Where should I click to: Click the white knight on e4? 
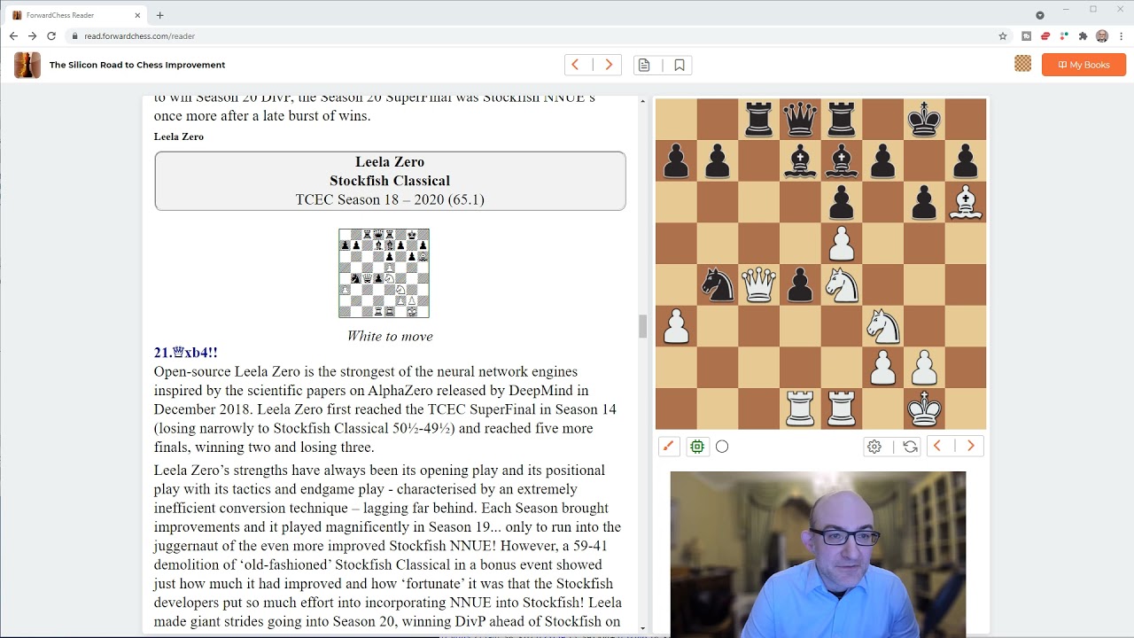842,284
